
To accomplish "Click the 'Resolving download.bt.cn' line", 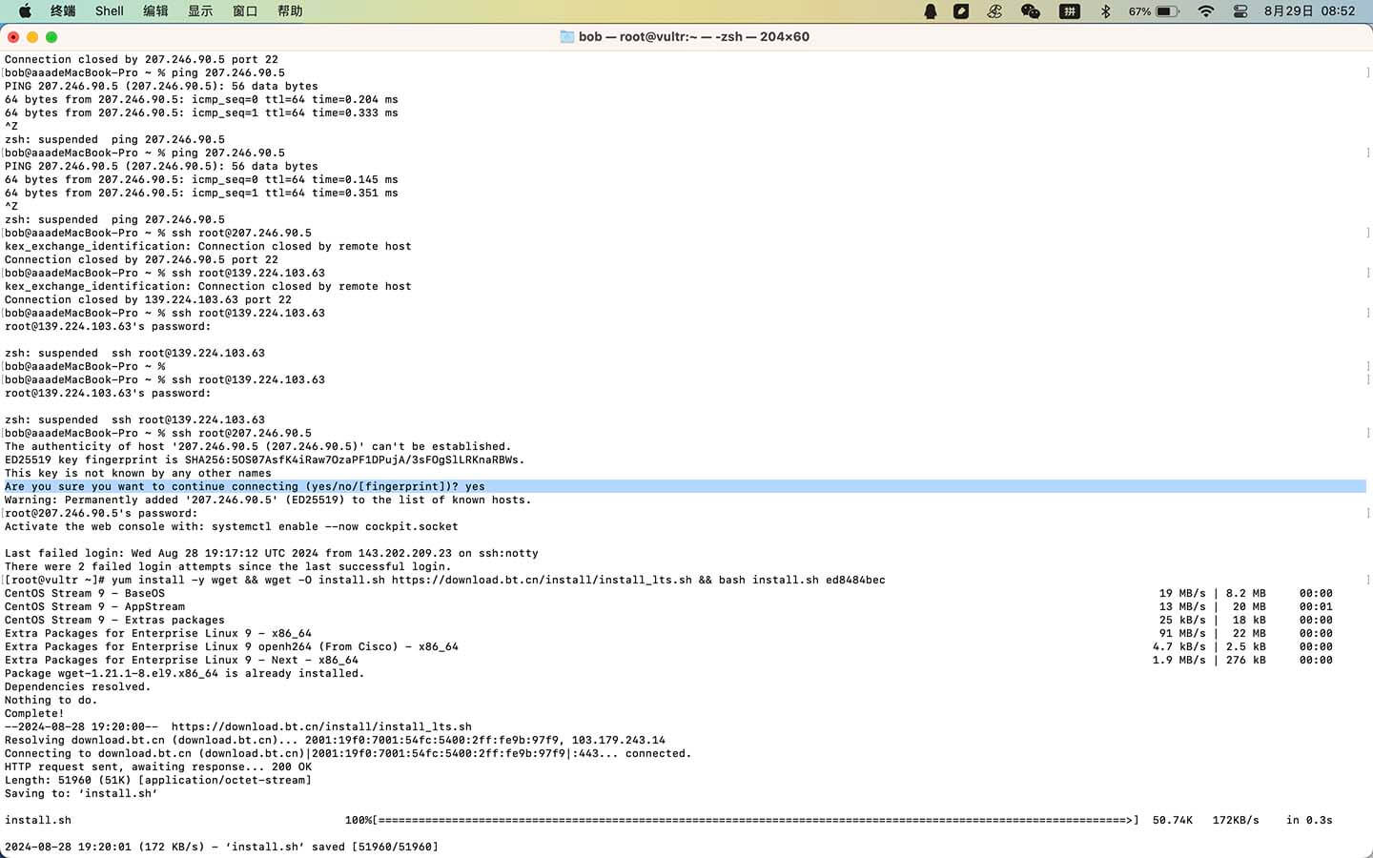I will point(335,740).
